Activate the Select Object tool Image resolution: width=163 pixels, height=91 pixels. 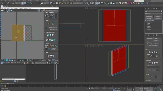tap(22, 3)
